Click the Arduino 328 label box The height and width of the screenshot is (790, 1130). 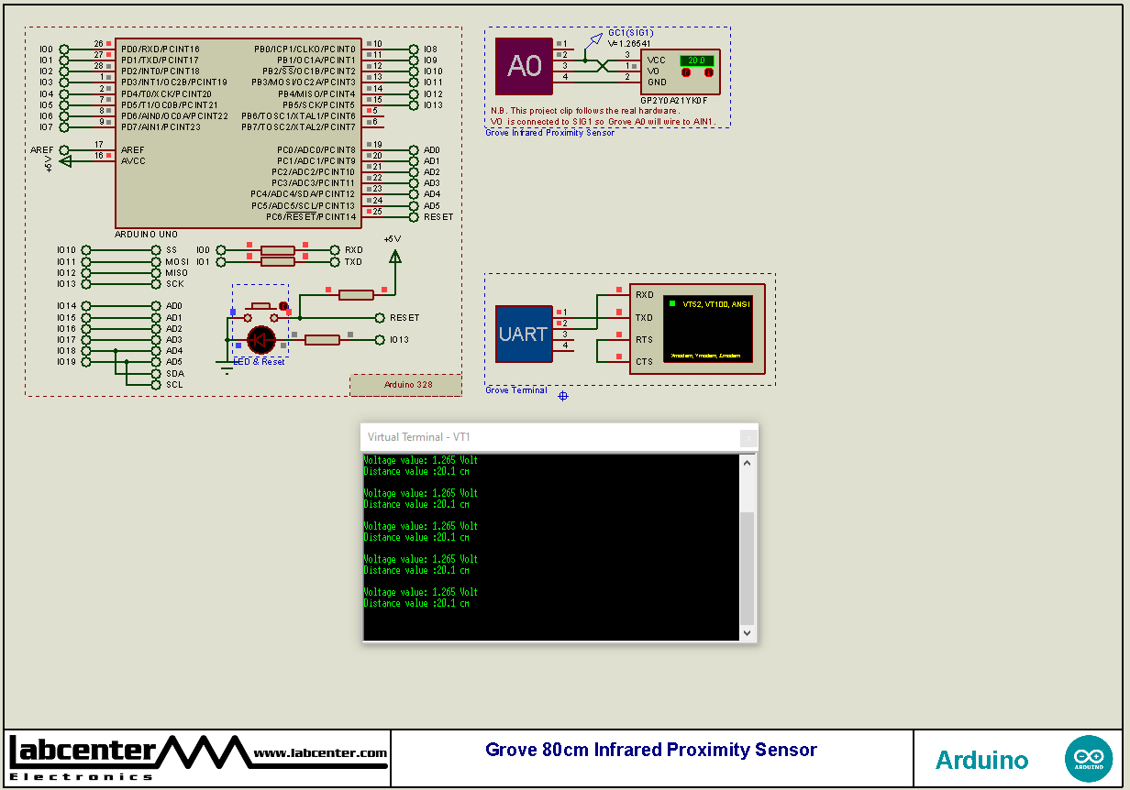pyautogui.click(x=405, y=385)
